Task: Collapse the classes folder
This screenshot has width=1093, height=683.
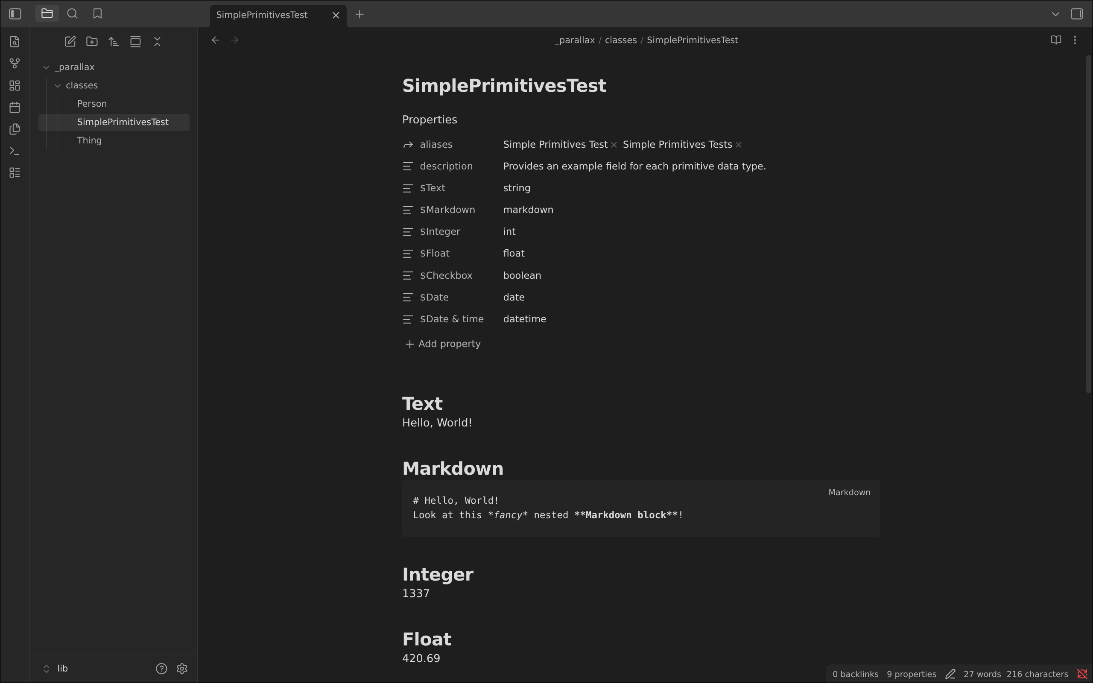Action: tap(57, 86)
